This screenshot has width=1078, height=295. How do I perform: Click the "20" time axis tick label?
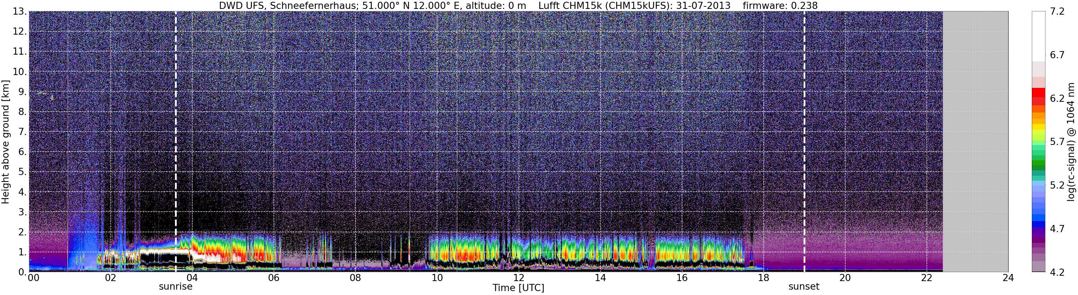[x=845, y=278]
